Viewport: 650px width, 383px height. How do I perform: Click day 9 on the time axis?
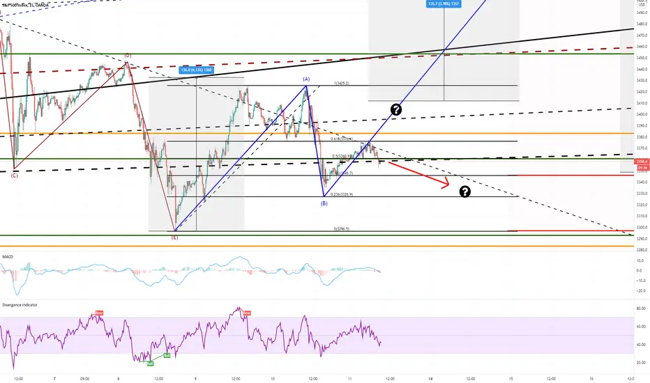pos(195,378)
